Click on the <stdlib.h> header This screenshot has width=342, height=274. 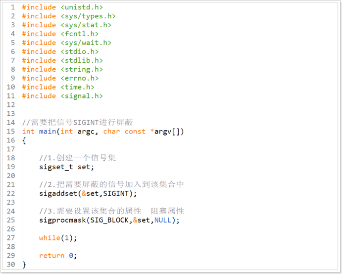tap(82, 61)
